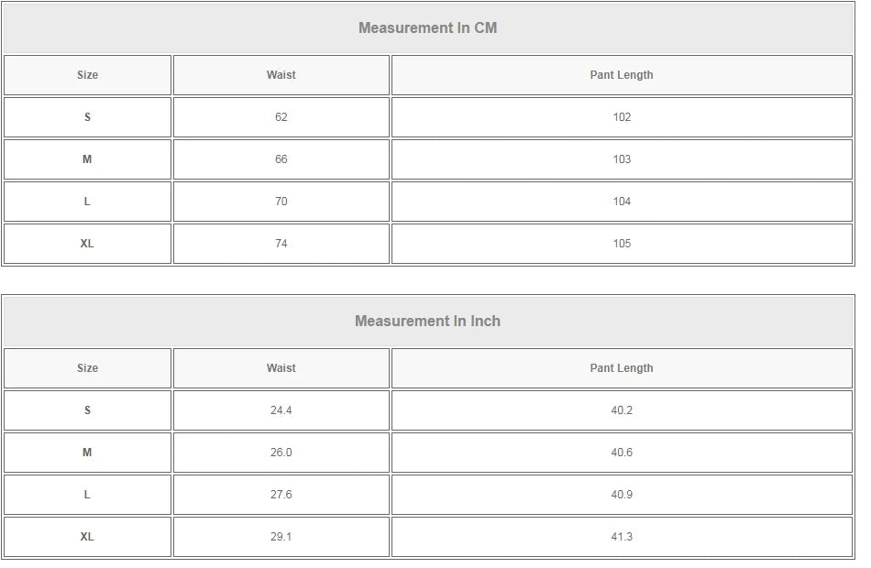
Task: Click the pant length 104 cell
Action: click(x=622, y=202)
